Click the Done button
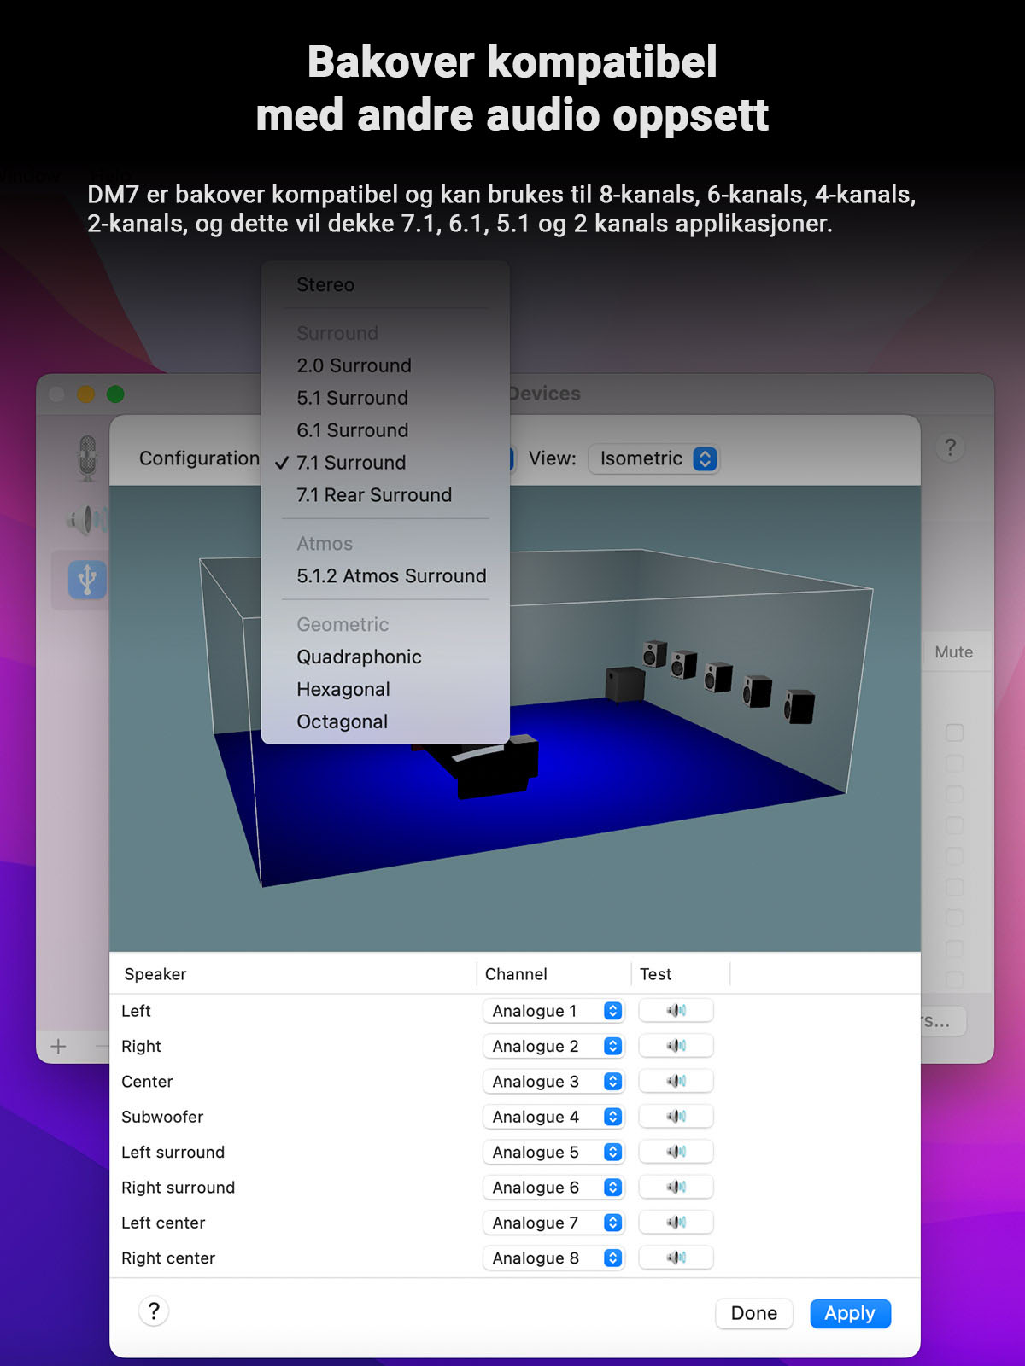1025x1366 pixels. [x=754, y=1313]
